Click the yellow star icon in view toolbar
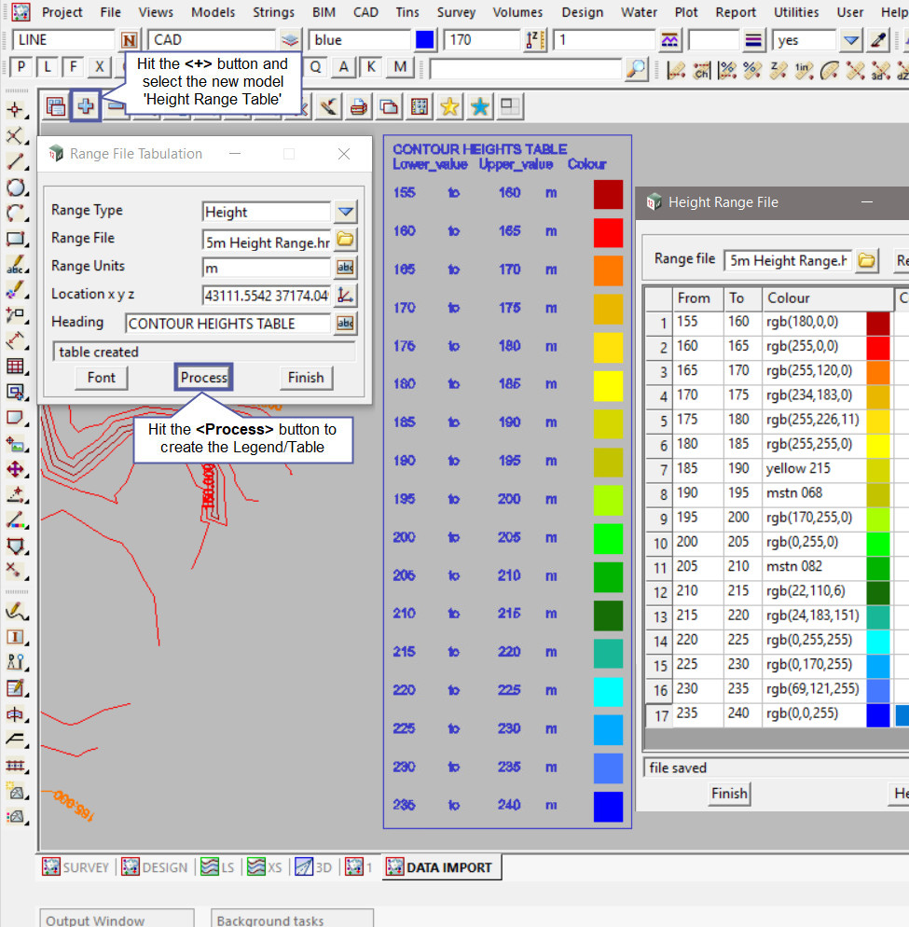 449,106
